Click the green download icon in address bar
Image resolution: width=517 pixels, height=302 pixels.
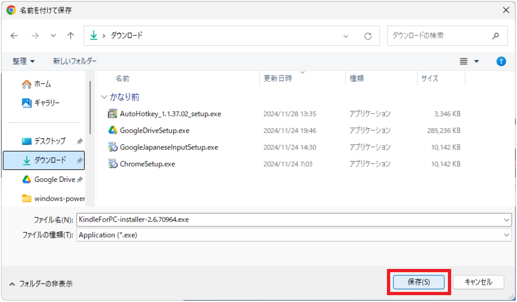(94, 35)
